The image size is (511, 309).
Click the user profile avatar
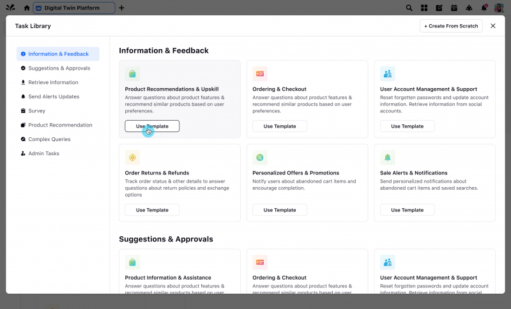pos(499,8)
